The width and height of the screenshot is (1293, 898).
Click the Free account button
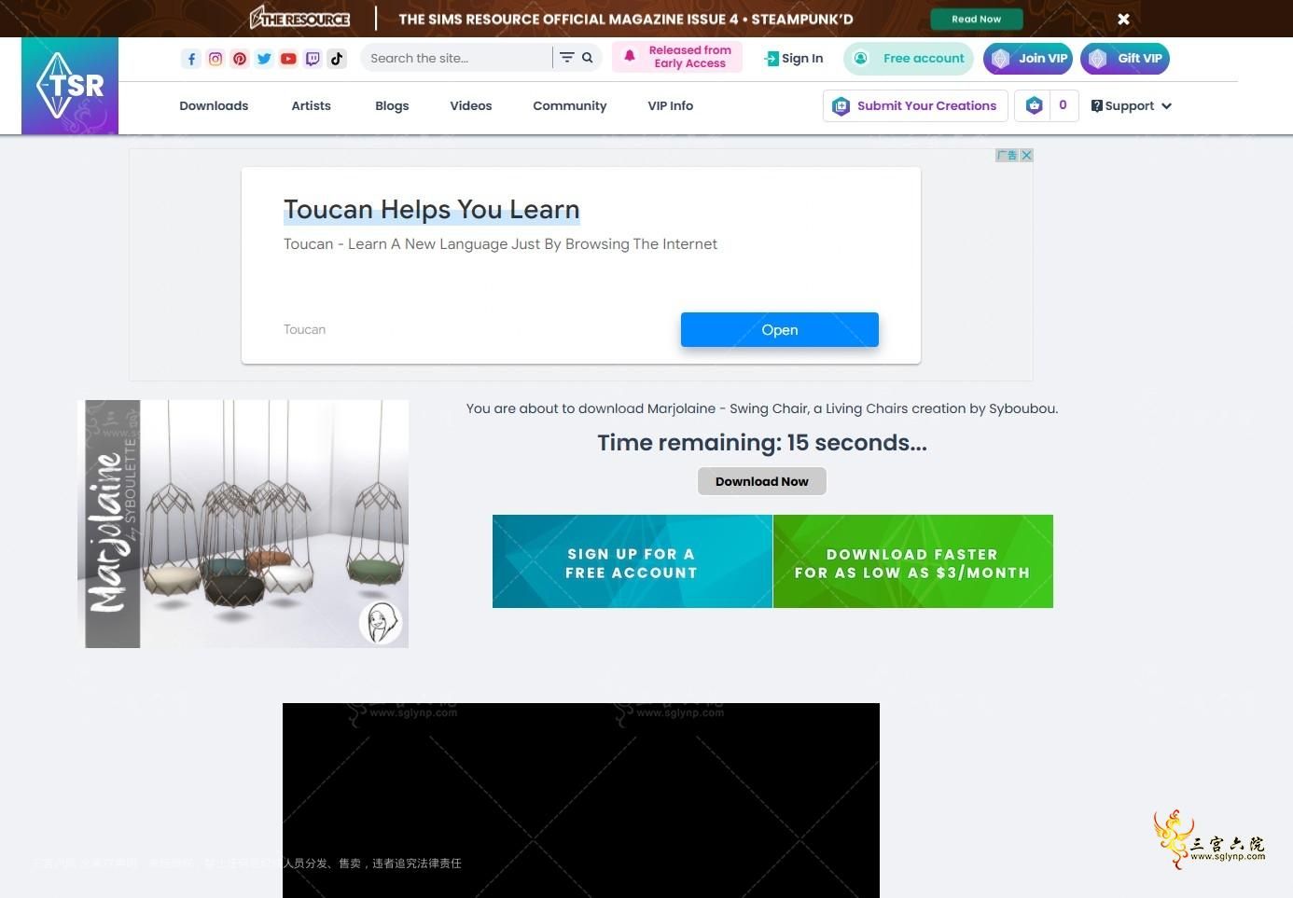click(x=909, y=58)
